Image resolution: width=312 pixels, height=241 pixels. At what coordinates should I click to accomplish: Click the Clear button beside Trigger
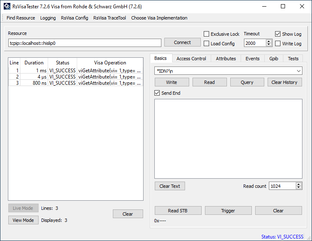click(x=278, y=211)
